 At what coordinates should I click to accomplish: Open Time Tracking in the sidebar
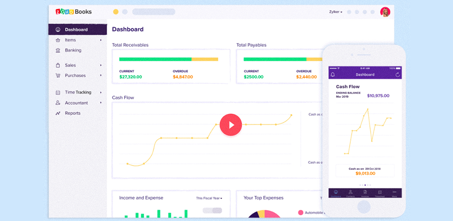point(78,93)
